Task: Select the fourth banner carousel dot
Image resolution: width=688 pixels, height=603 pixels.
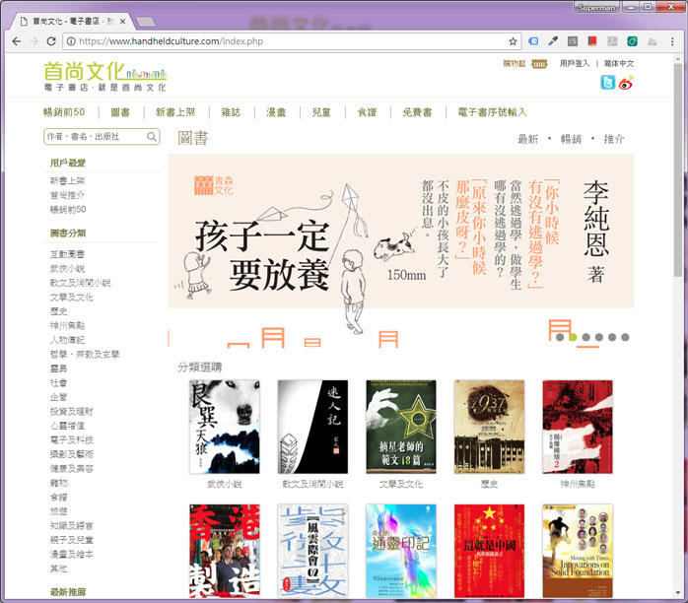Action: pos(599,337)
